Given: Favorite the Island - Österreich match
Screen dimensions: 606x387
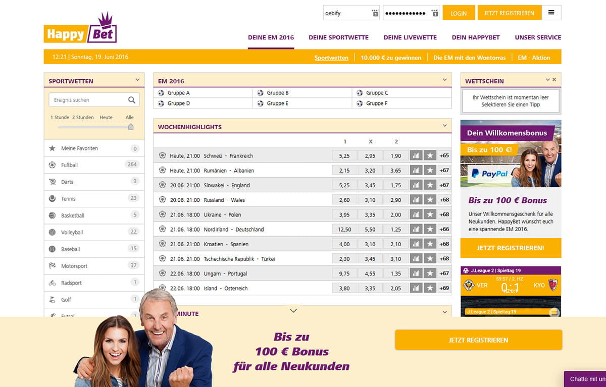Looking at the screenshot, I should coord(430,288).
